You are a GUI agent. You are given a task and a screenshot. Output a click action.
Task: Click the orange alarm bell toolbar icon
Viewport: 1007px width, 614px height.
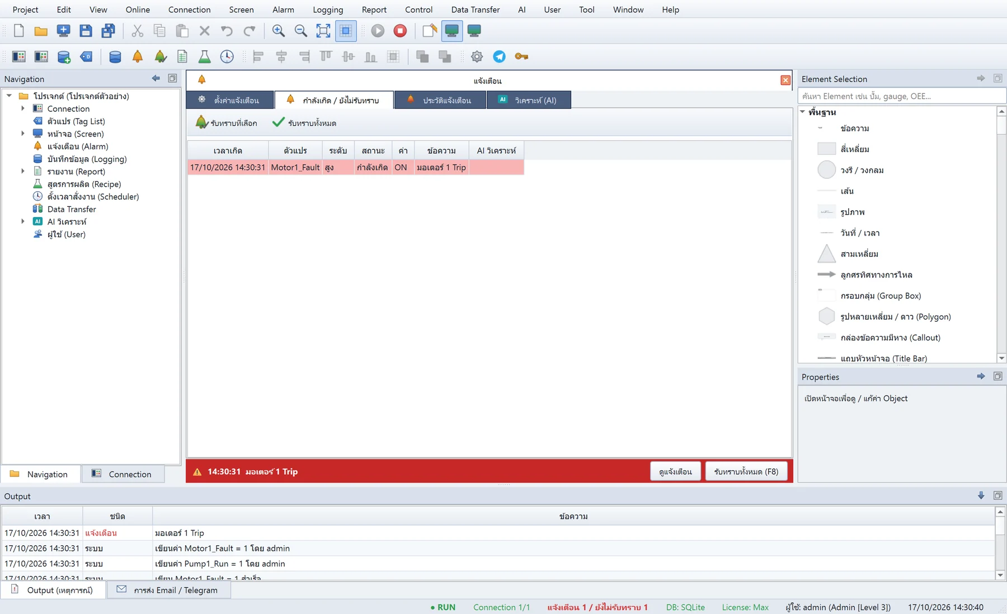(x=138, y=56)
